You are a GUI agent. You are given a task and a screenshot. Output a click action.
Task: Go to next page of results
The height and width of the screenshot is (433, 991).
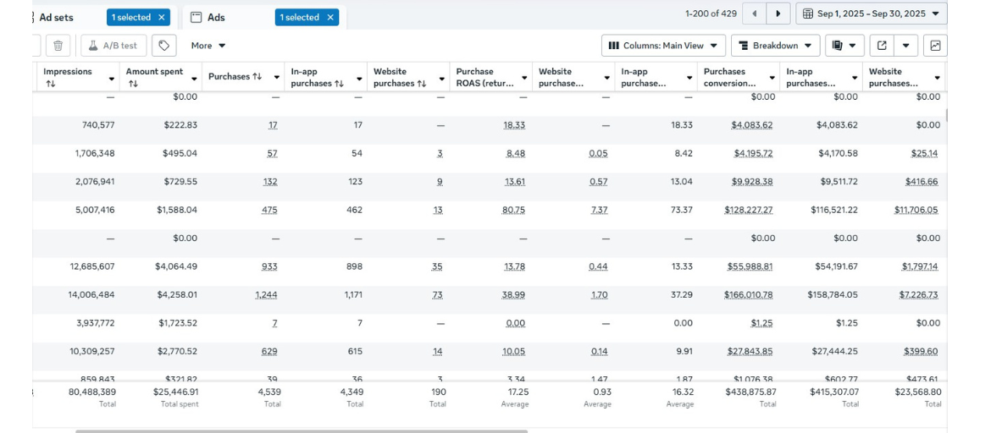point(778,14)
